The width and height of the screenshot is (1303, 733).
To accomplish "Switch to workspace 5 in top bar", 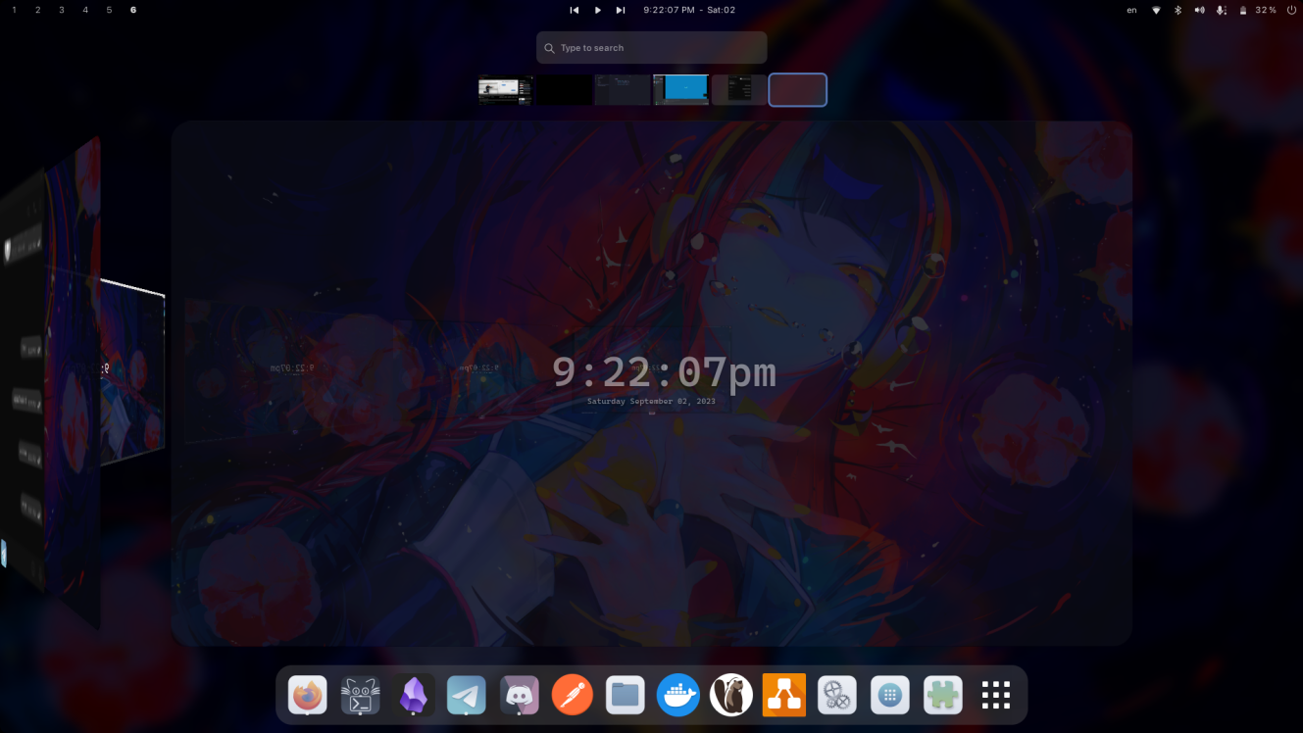I will [x=109, y=10].
